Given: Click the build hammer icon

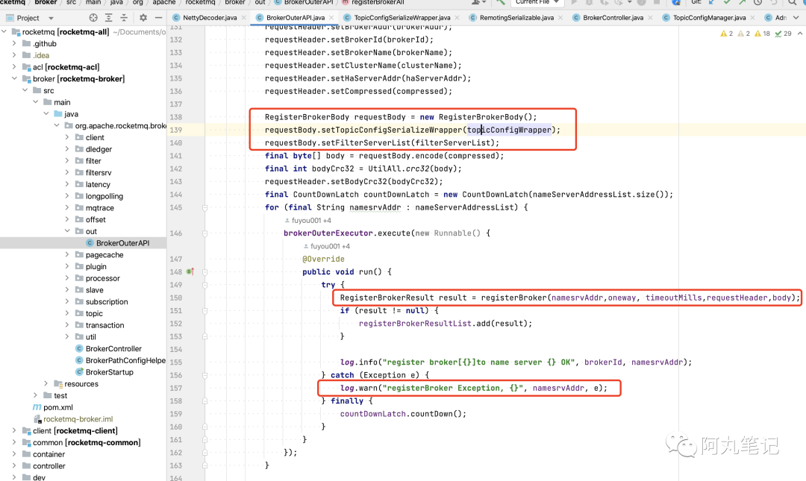Looking at the screenshot, I should click(x=500, y=2).
